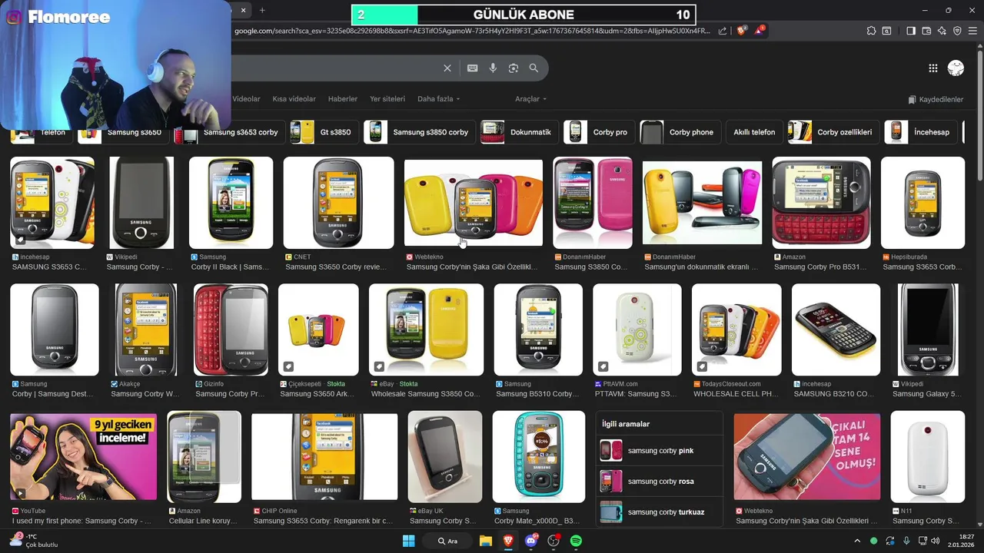984x553 pixels.
Task: Switch to the 'Videolar' tab
Action: 246,99
